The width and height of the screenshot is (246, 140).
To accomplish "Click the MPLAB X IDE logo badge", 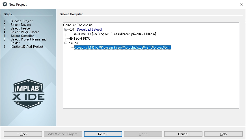I will pos(28,93).
